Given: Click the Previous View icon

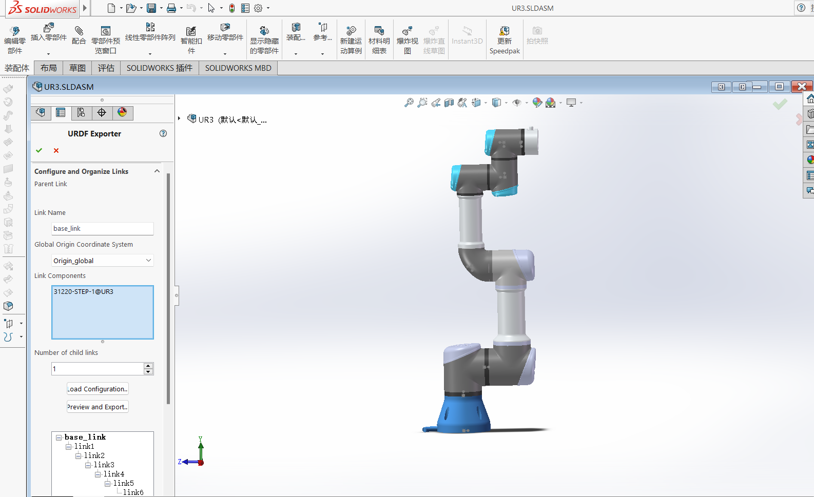Looking at the screenshot, I should click(x=436, y=103).
